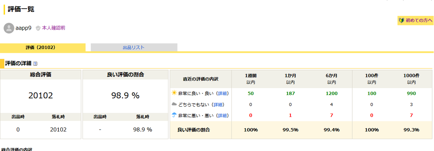The width and height of the screenshot is (434, 151).
Task: Click the green 1200 count for 6か月以内
Action: pyautogui.click(x=331, y=94)
